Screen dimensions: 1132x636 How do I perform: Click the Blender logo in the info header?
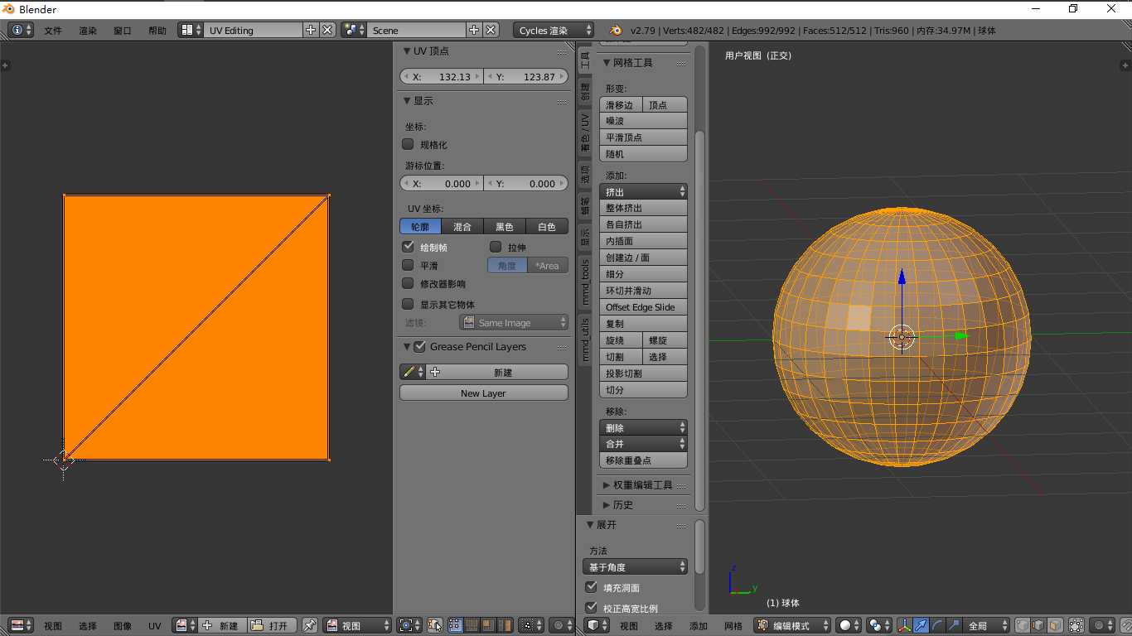(616, 30)
